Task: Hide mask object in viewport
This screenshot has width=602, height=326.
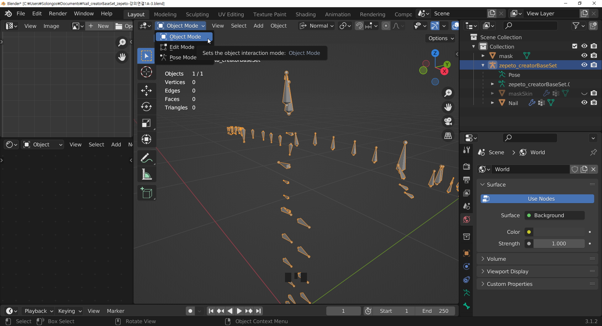Action: coord(584,55)
